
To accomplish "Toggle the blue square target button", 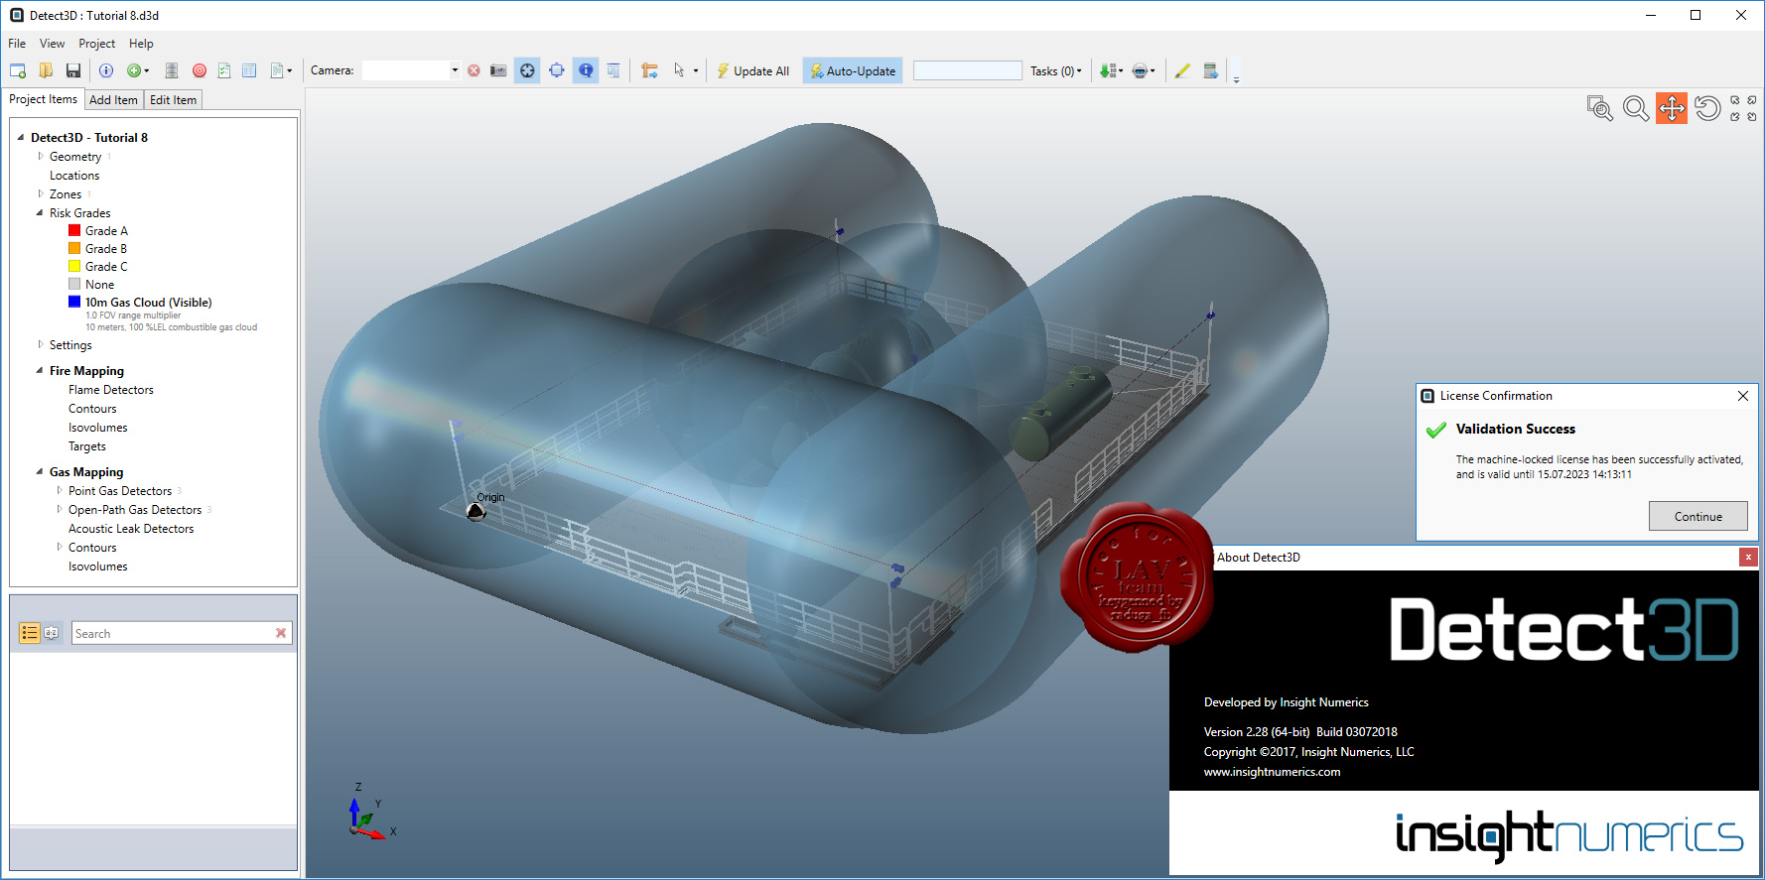I will point(557,70).
